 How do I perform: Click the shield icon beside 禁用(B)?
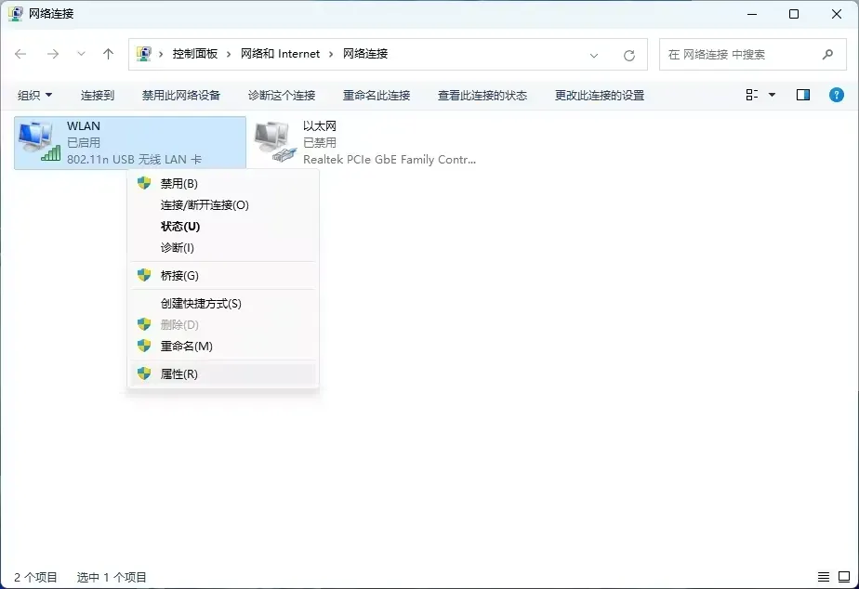(x=144, y=183)
